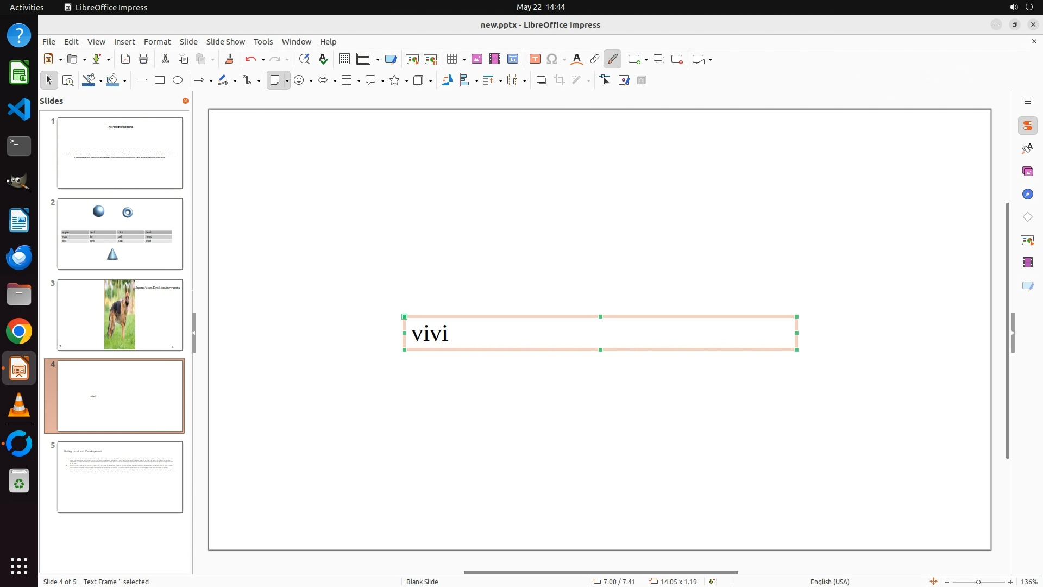Toggle Point Edit Mode
Viewport: 1043px width, 587px height.
pyautogui.click(x=605, y=80)
